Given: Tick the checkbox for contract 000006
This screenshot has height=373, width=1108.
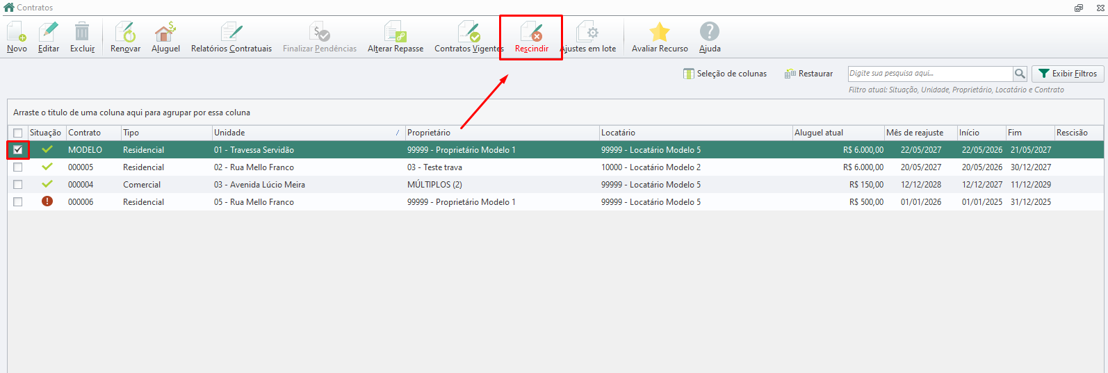Looking at the screenshot, I should (18, 202).
